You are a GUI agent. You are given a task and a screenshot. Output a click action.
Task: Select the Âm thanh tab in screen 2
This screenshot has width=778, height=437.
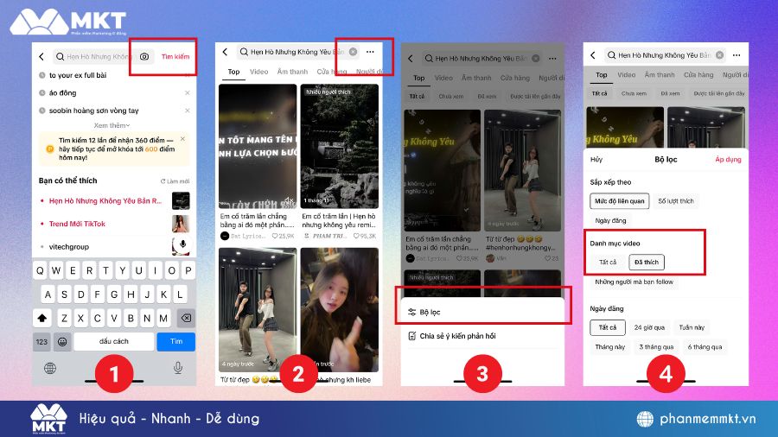tap(292, 72)
